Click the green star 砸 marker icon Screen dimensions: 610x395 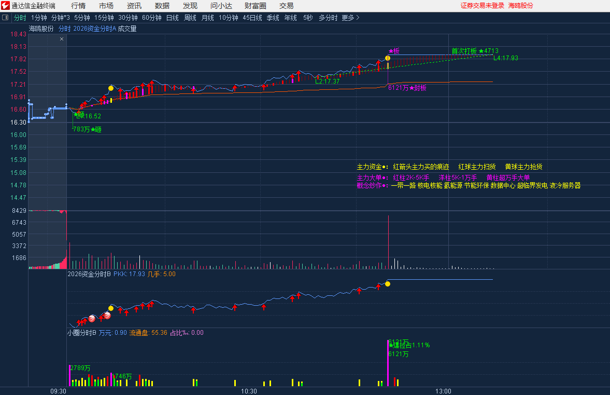click(76, 114)
